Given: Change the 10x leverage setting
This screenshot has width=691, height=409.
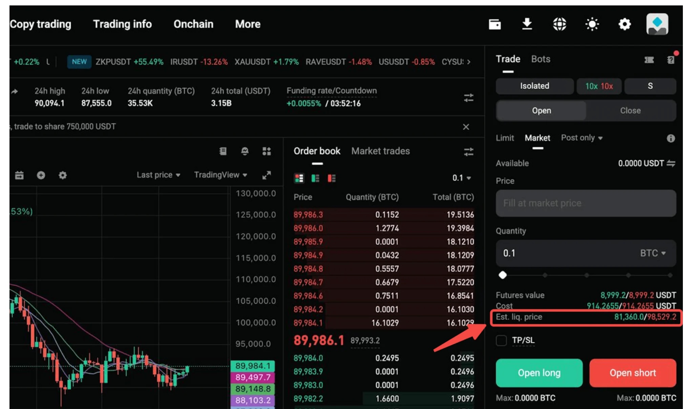Looking at the screenshot, I should point(599,86).
